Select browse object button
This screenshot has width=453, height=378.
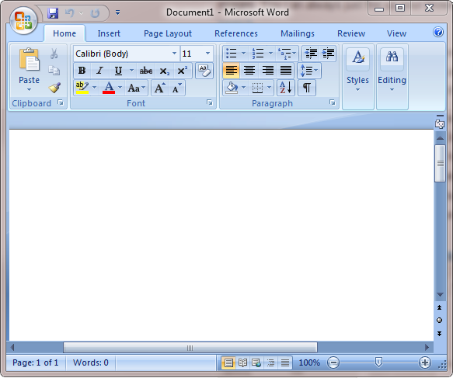(440, 321)
